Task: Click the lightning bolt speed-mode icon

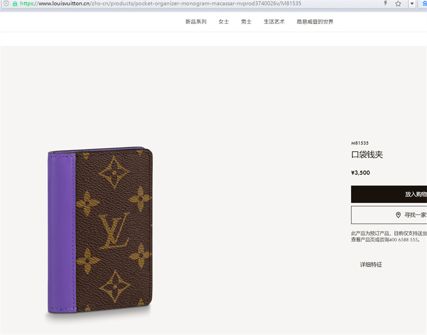Action: coord(385,3)
